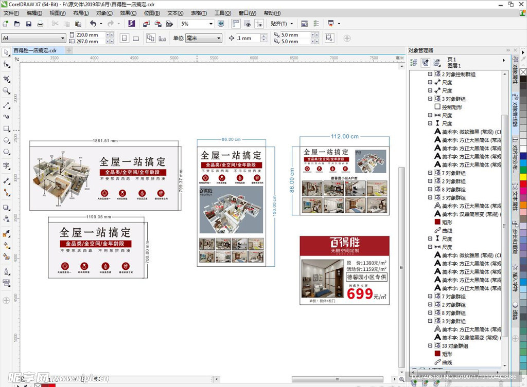Save the document with the floppy icon
Image resolution: width=527 pixels, height=387 pixels.
[29, 24]
